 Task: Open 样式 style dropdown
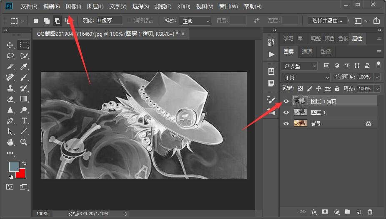tap(195, 21)
